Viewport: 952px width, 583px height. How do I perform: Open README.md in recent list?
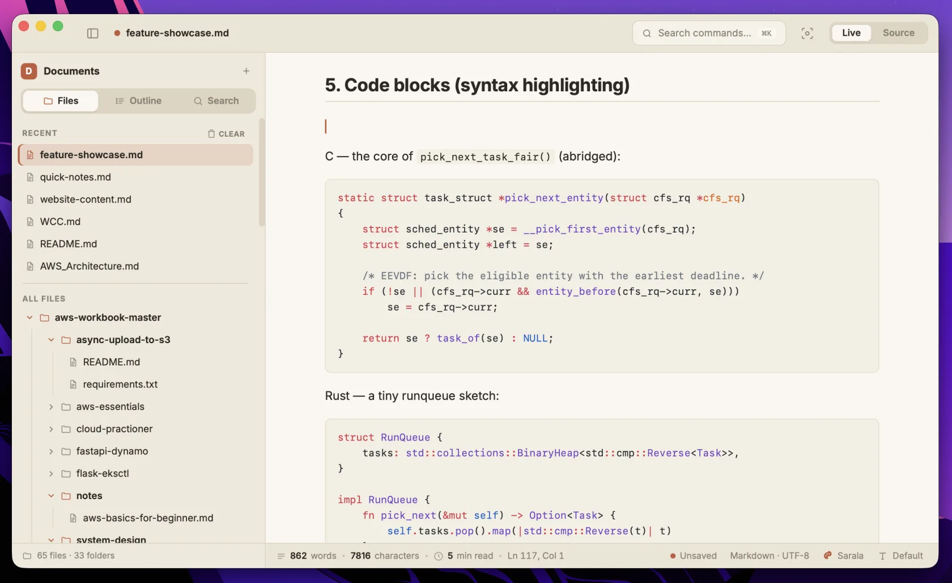135,244
